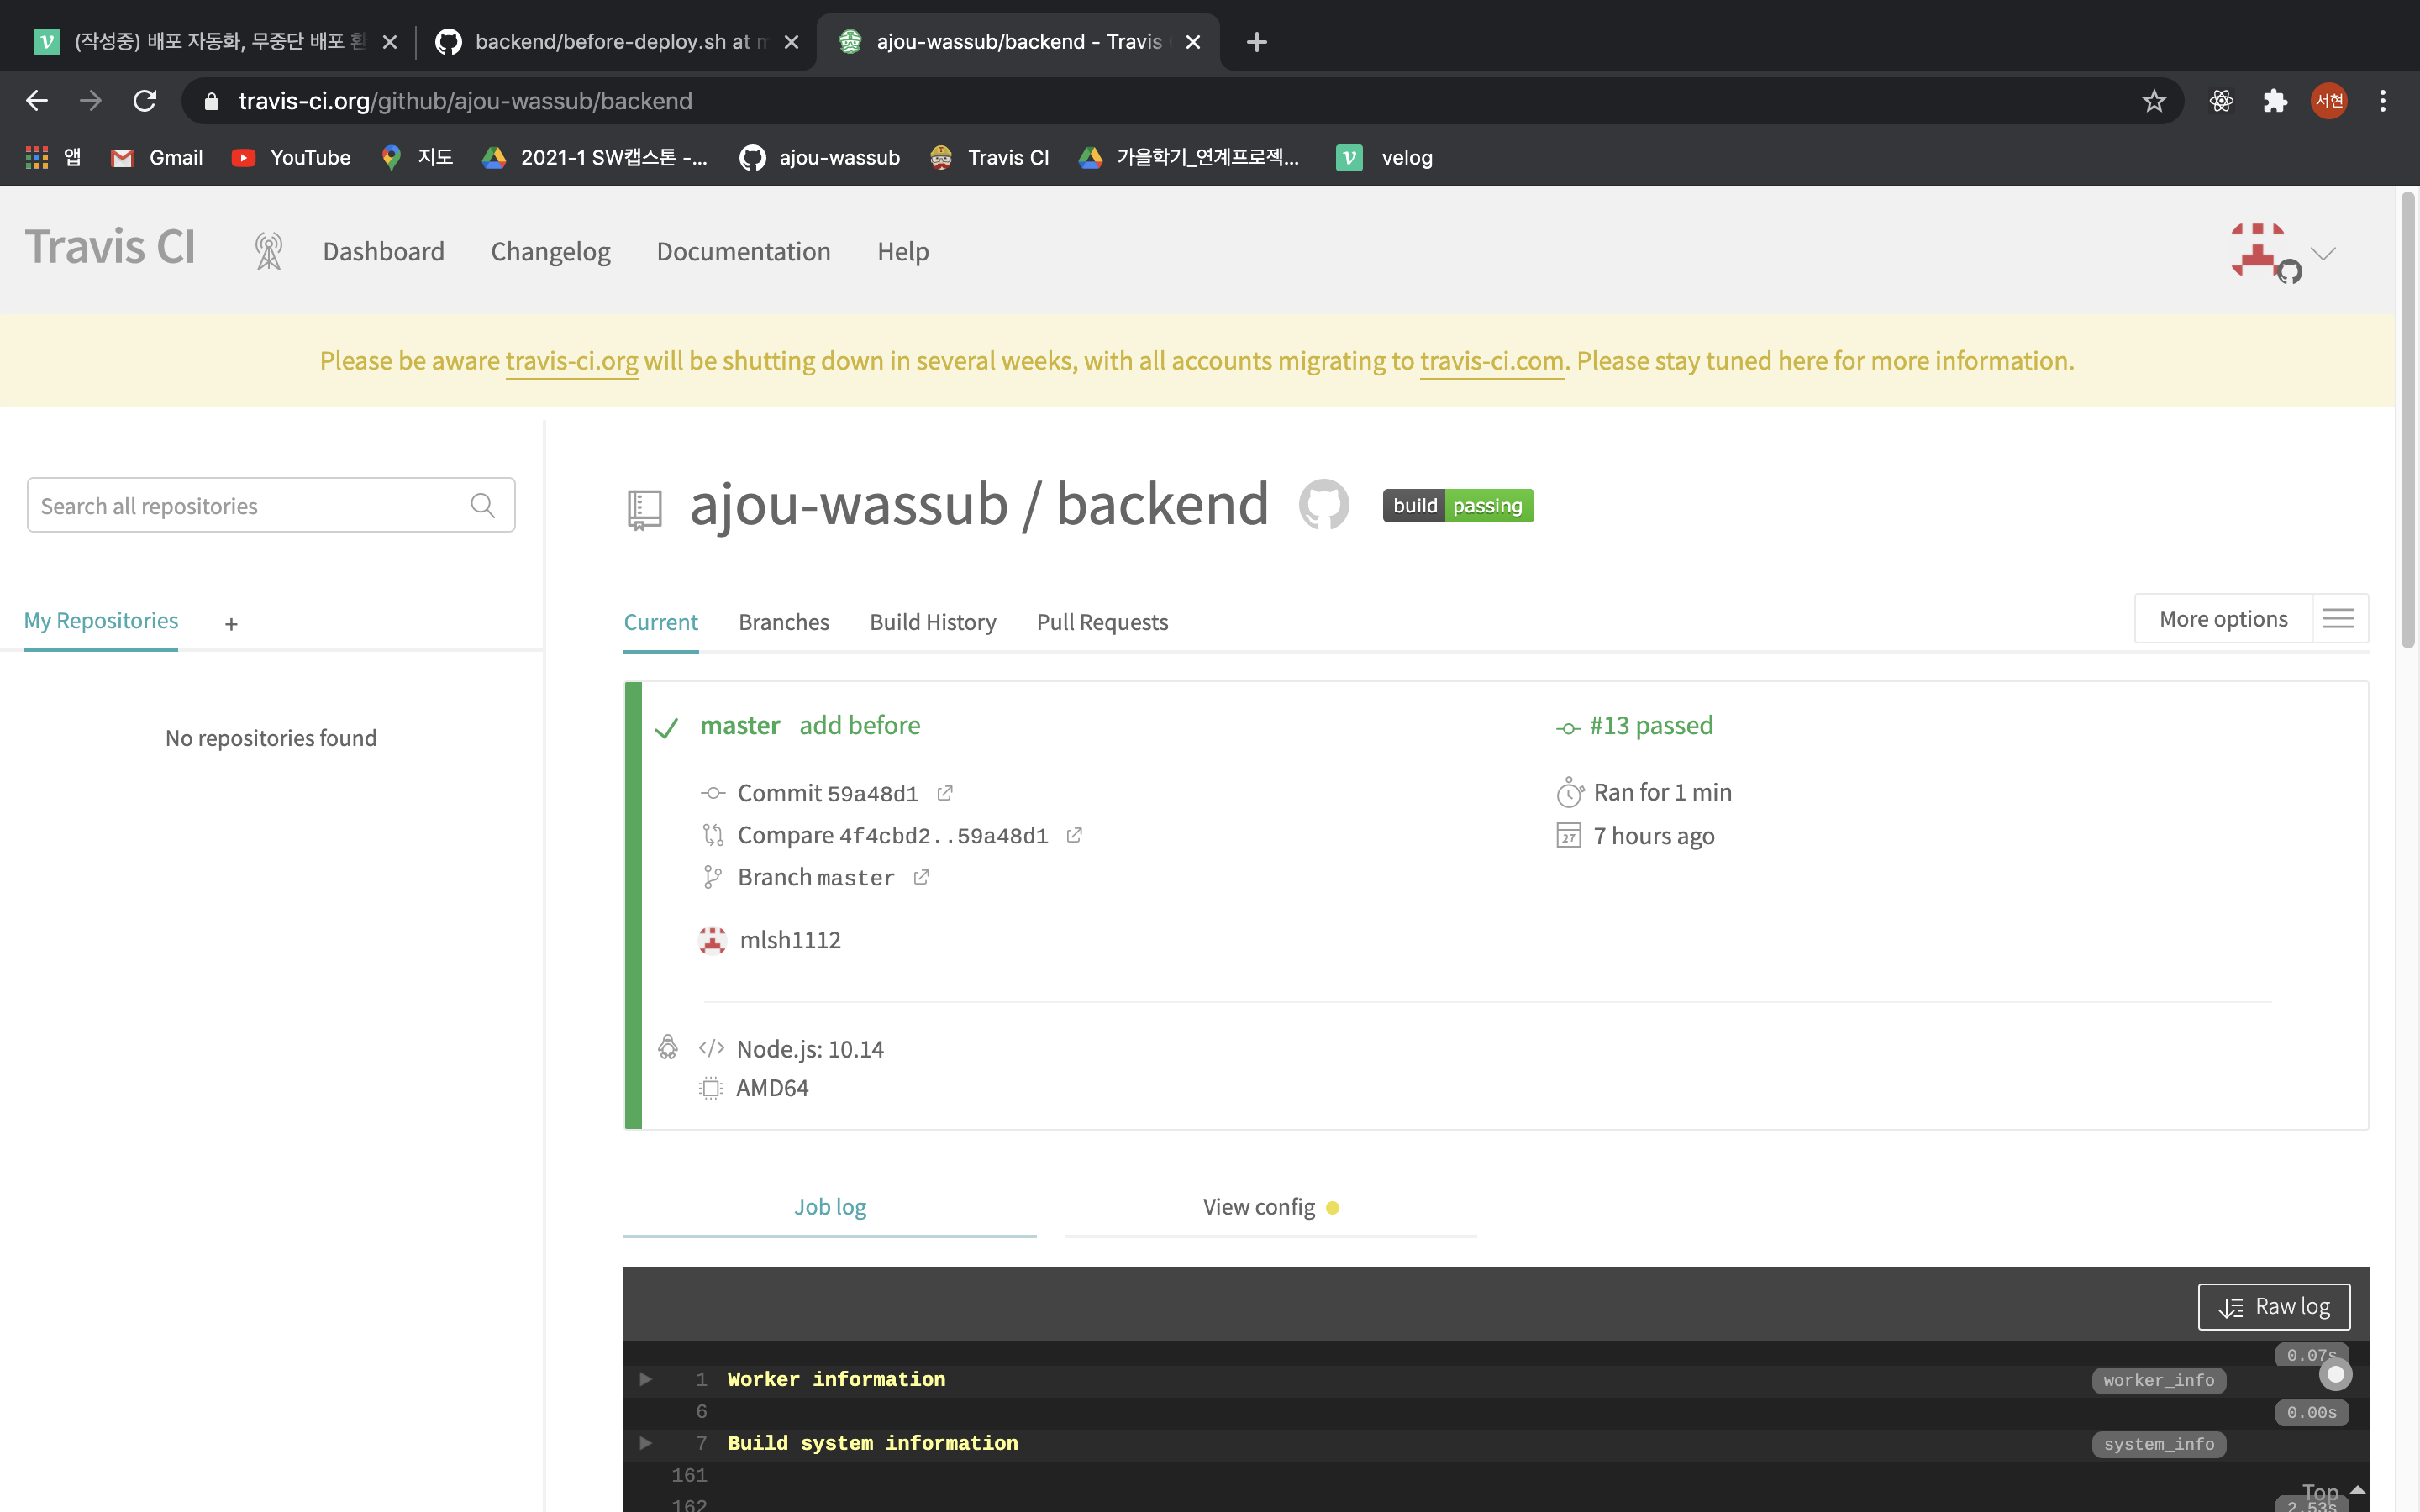Open the Maps bookmark

418,157
